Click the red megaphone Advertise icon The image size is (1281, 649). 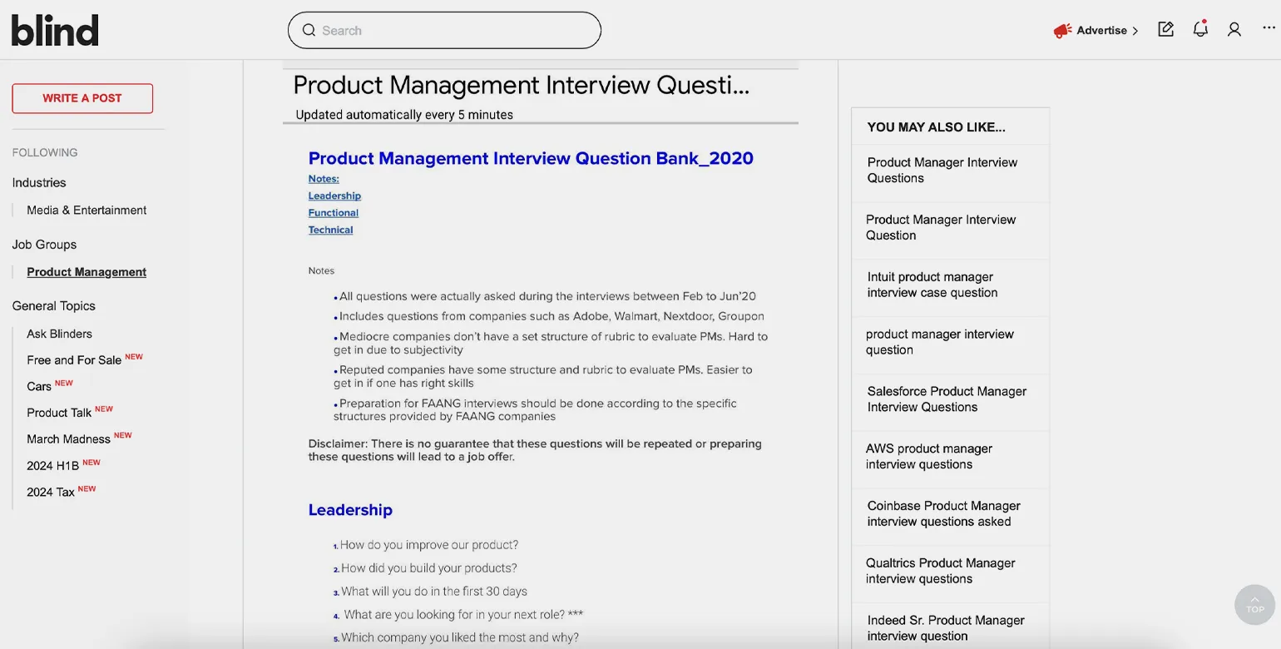[1062, 31]
